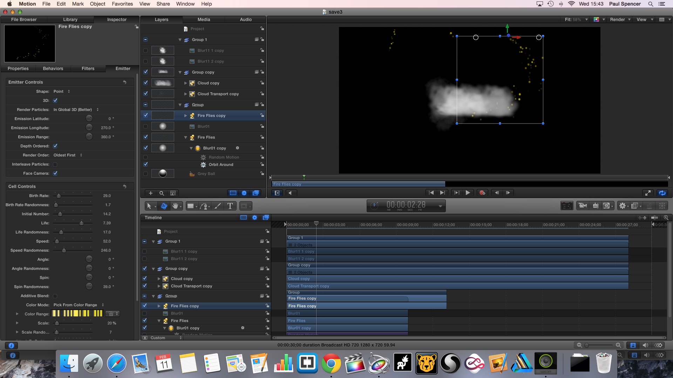This screenshot has width=673, height=378.
Task: Open the Favorites menu
Action: (122, 4)
